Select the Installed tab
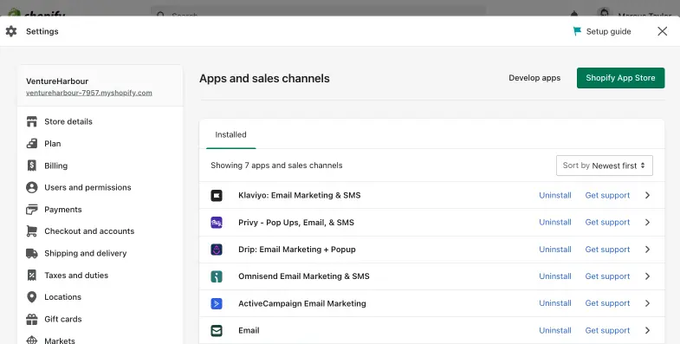Image resolution: width=680 pixels, height=344 pixels. tap(230, 135)
